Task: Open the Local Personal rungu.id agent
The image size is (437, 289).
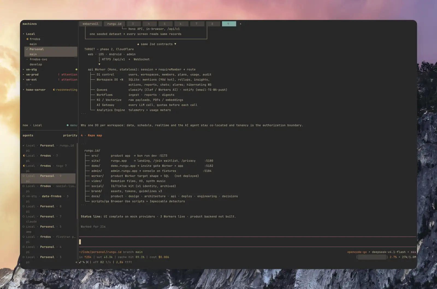Action: 49,148
